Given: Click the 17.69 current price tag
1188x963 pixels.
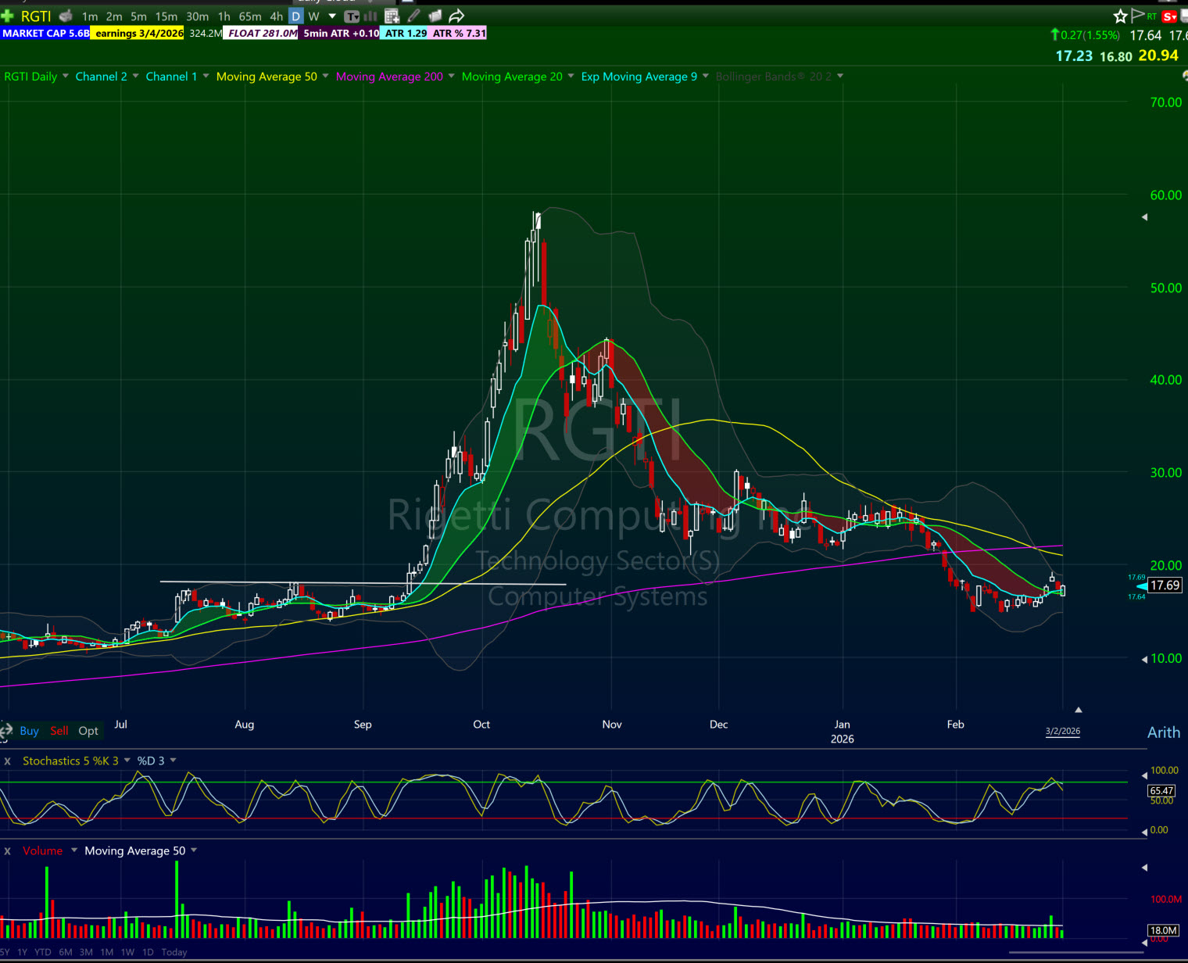Looking at the screenshot, I should pos(1165,585).
